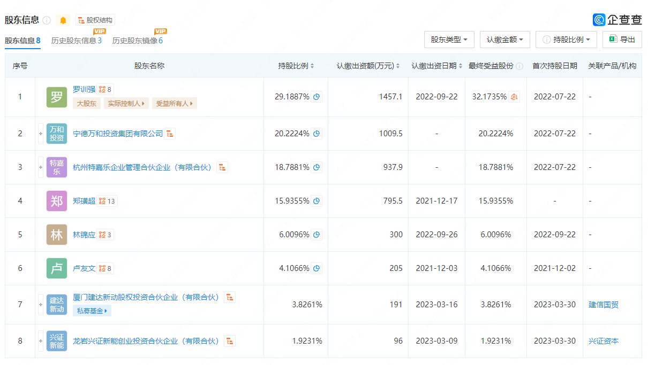Expand the 厦门建达新动 shareholder row
Viewport: 648px width, 365px height.
click(x=41, y=305)
